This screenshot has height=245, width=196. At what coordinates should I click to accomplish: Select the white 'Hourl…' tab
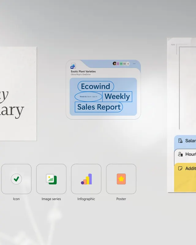185,156
